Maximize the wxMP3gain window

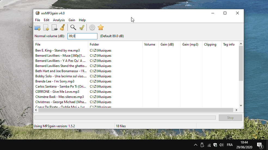pyautogui.click(x=225, y=13)
